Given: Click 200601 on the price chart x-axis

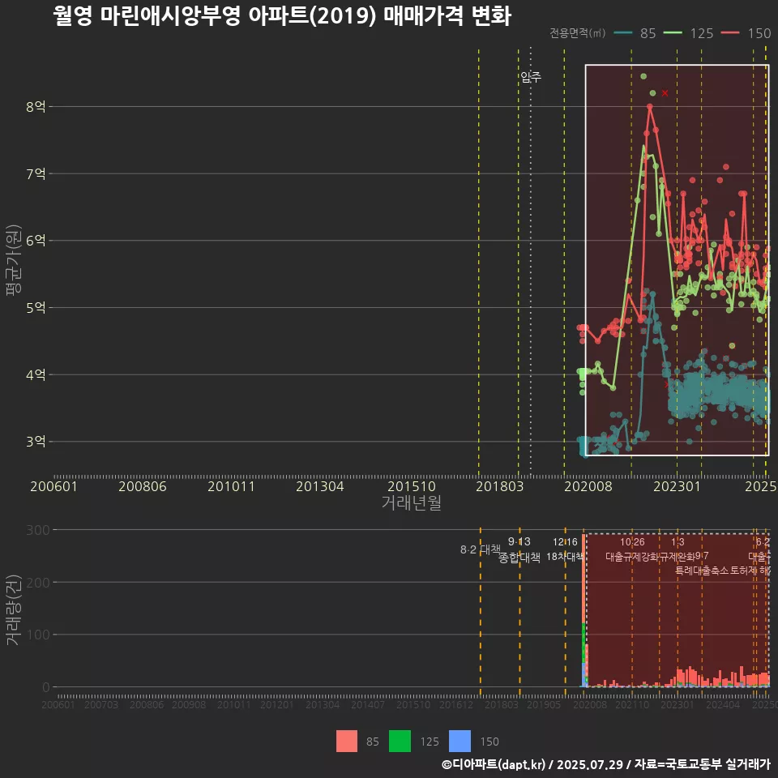Looking at the screenshot, I should pos(53,486).
